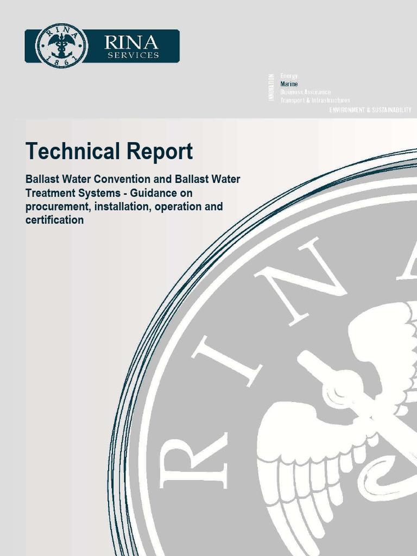Click the round RINA 1861 anchor emblem

(x=62, y=46)
